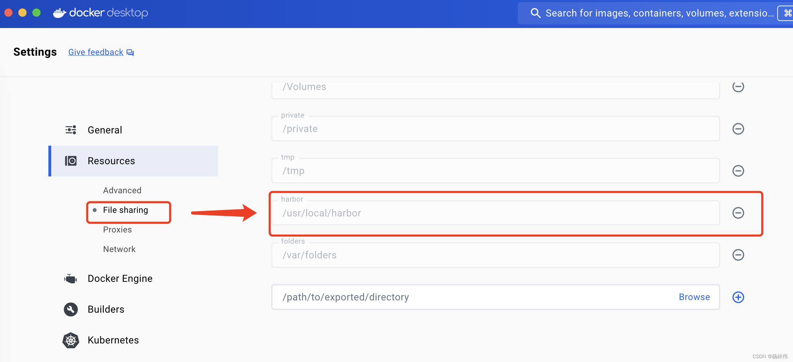Click the command shortcut key badge
Viewport: 793px width, 362px height.
point(786,13)
